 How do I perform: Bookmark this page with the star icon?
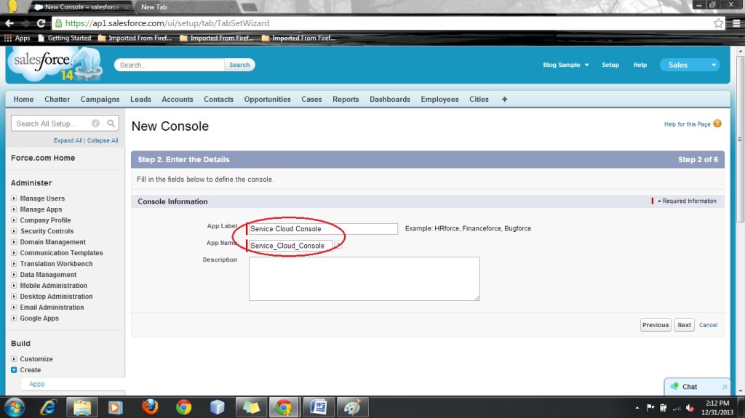pos(718,23)
